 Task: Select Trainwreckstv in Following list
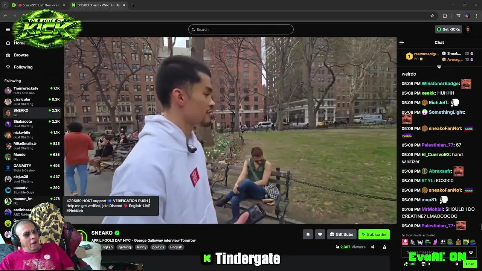[32, 90]
